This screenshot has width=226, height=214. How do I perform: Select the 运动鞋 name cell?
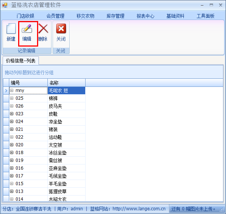66,137
